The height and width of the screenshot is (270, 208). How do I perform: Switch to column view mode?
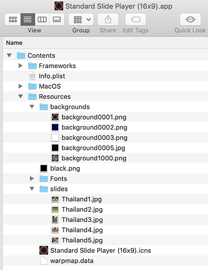(x=42, y=19)
